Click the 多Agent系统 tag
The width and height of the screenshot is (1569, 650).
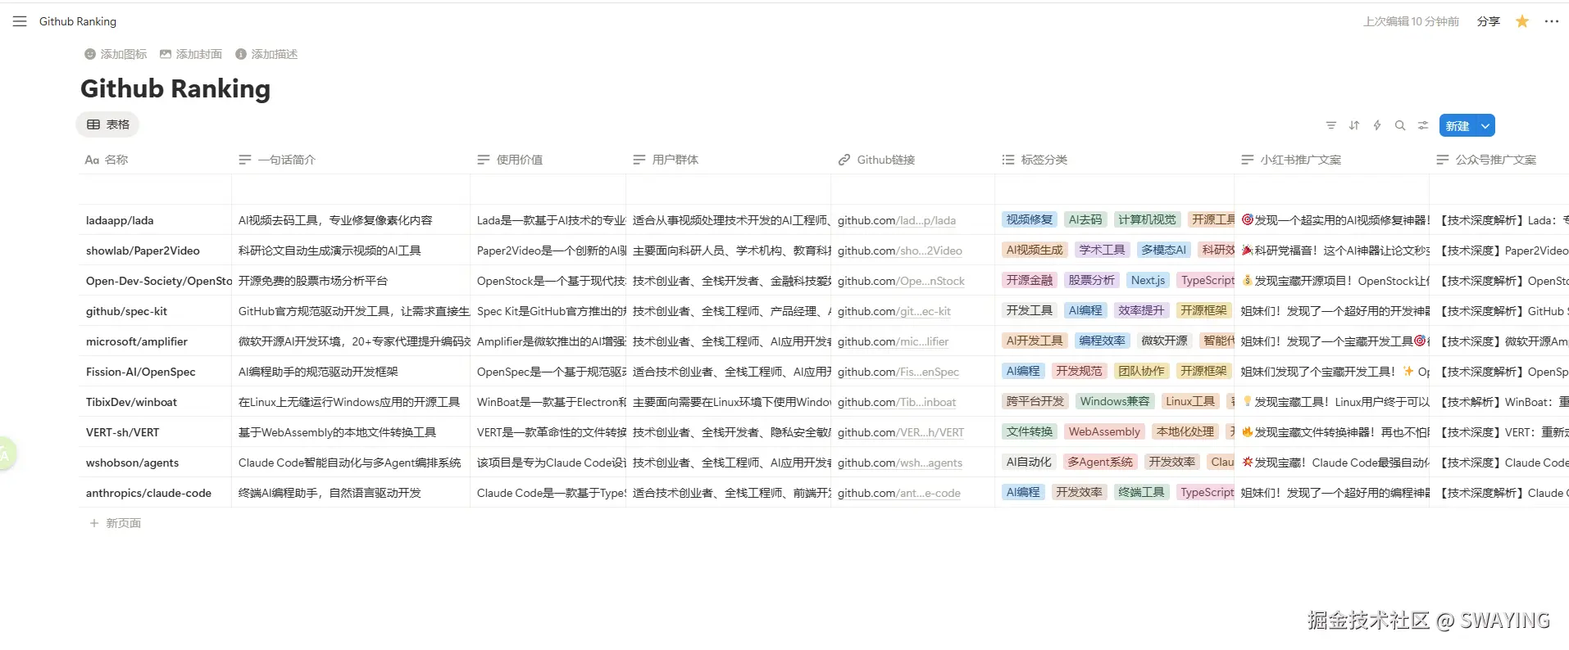click(1100, 462)
